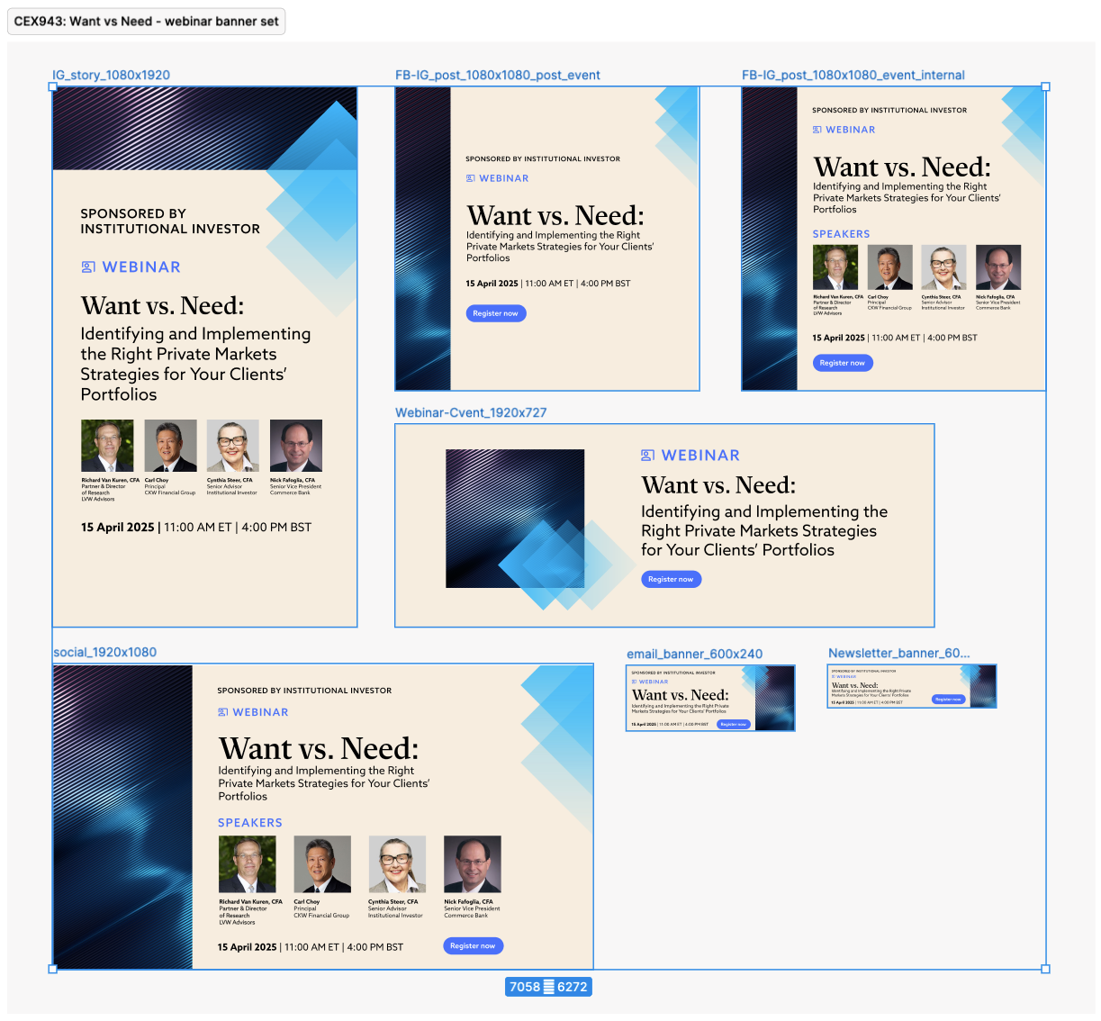This screenshot has height=1021, width=1101.
Task: Click the webinar icon in the event_internal frame
Action: point(817,130)
